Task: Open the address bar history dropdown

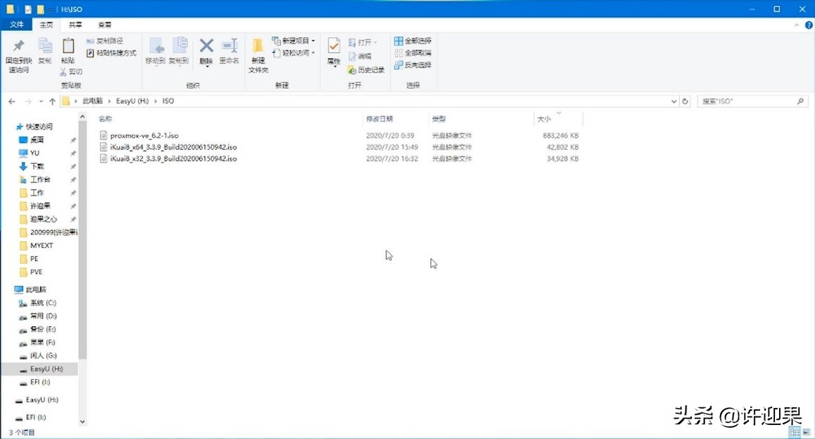Action: coord(674,101)
